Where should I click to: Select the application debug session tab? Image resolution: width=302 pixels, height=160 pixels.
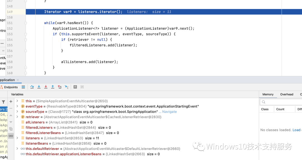[7, 80]
